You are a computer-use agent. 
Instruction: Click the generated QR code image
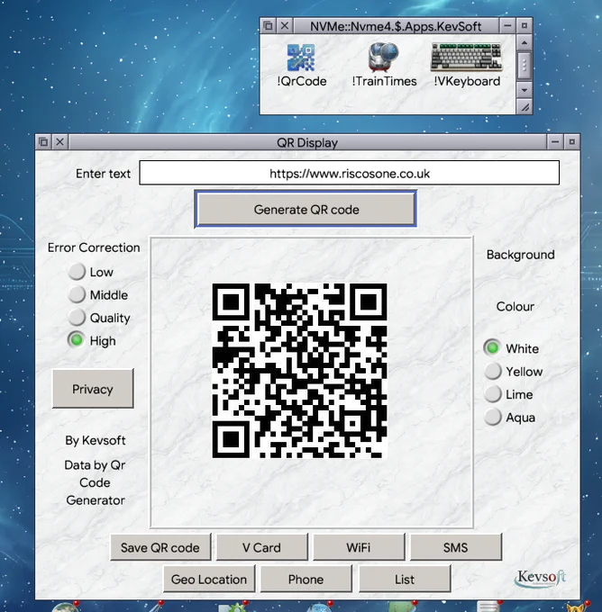click(x=299, y=371)
